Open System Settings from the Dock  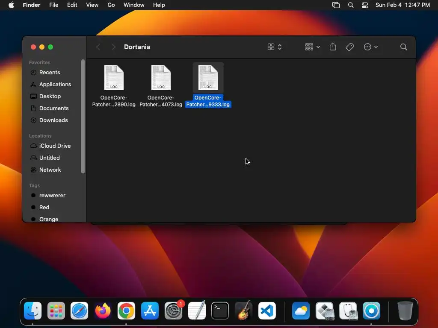click(174, 311)
